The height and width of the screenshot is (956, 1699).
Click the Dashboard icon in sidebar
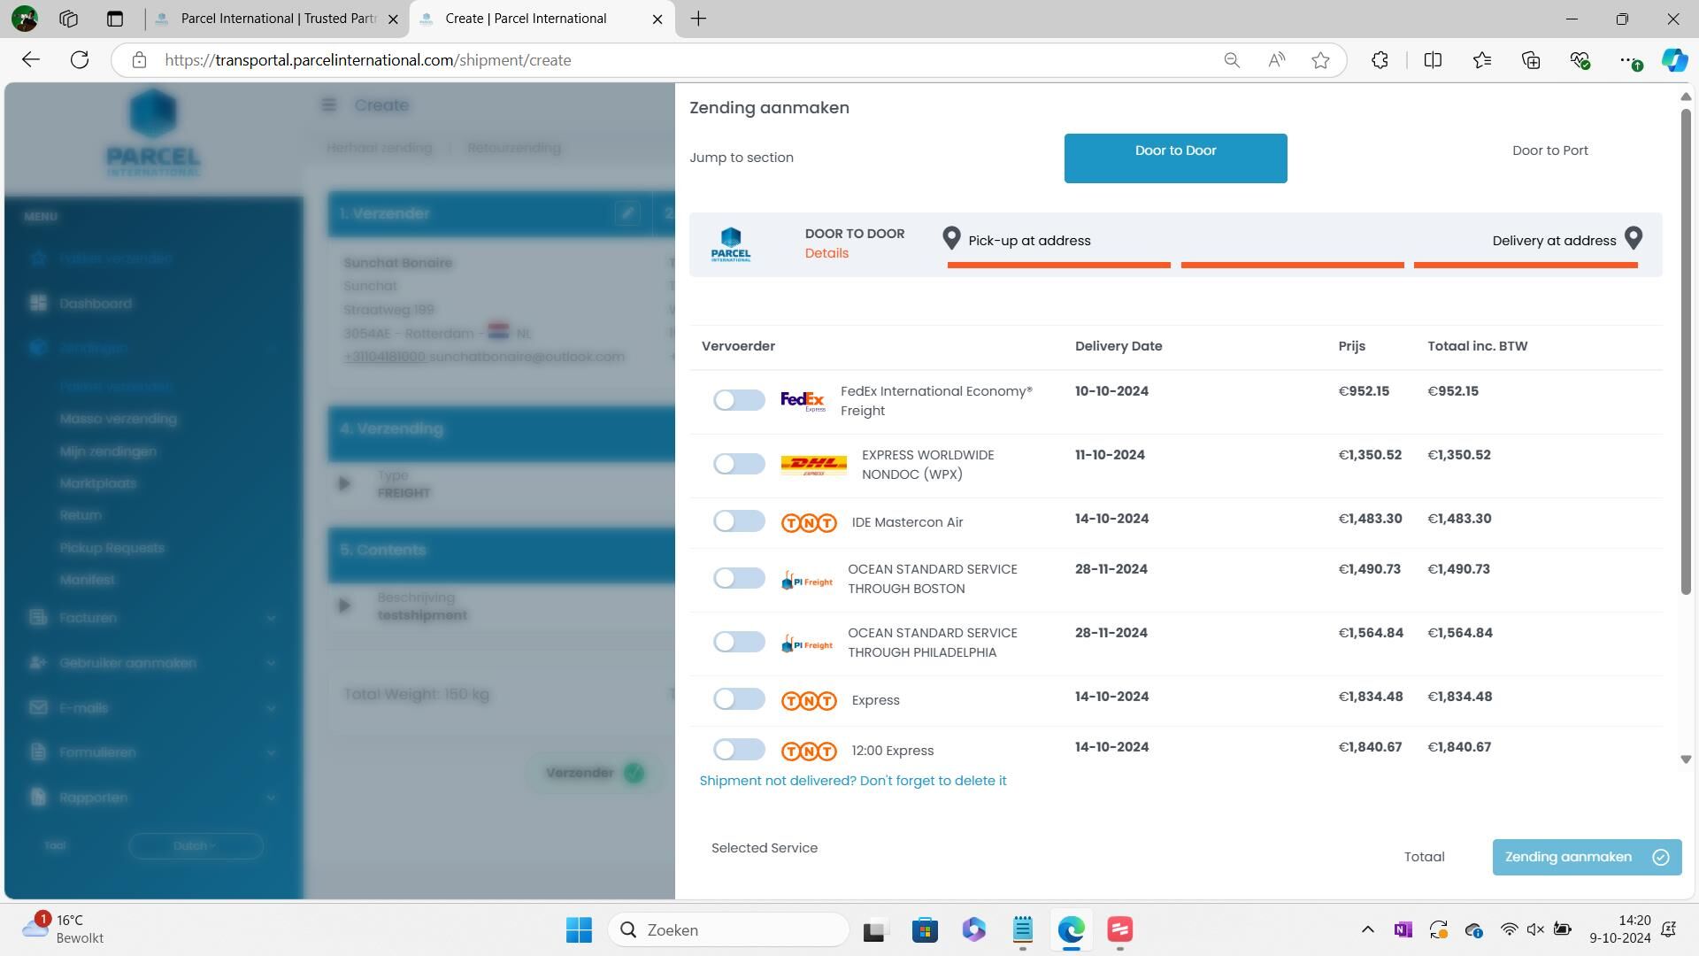(38, 304)
